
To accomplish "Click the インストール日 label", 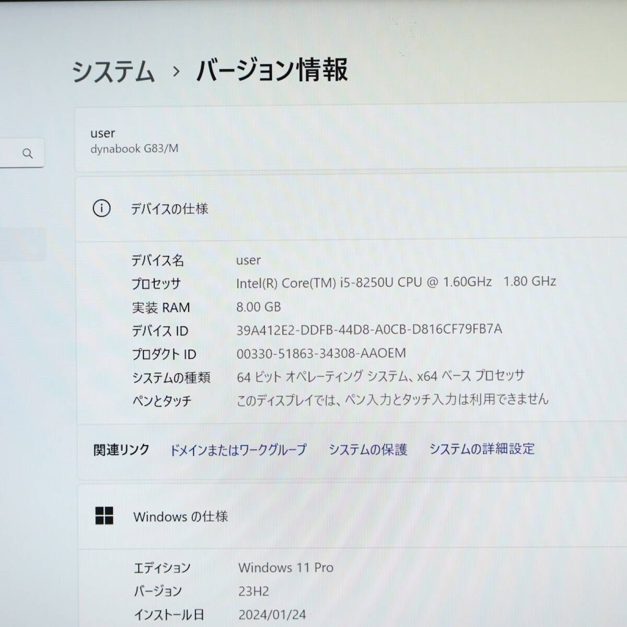I will click(169, 615).
